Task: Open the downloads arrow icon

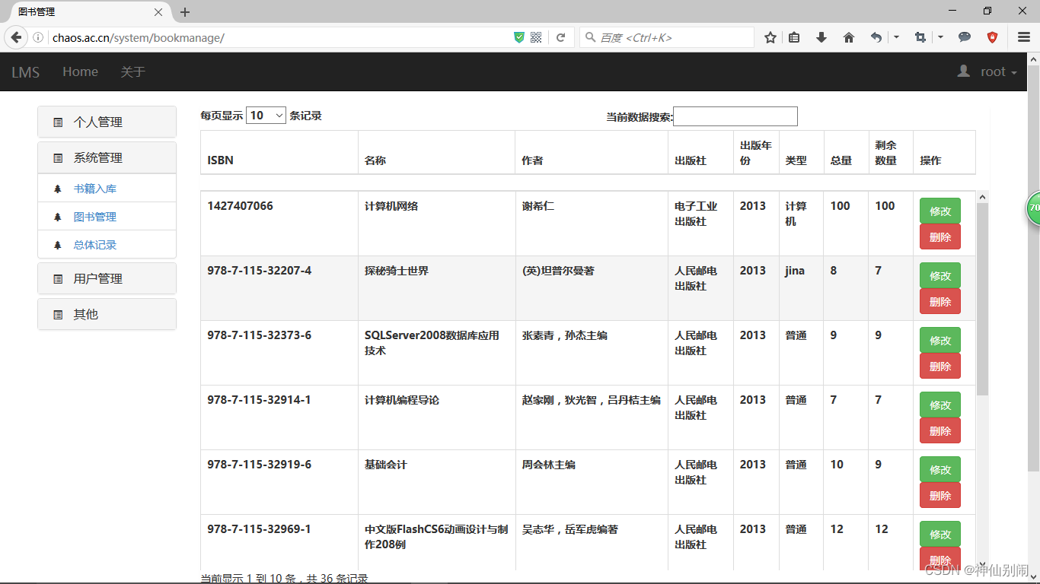Action: pyautogui.click(x=821, y=37)
